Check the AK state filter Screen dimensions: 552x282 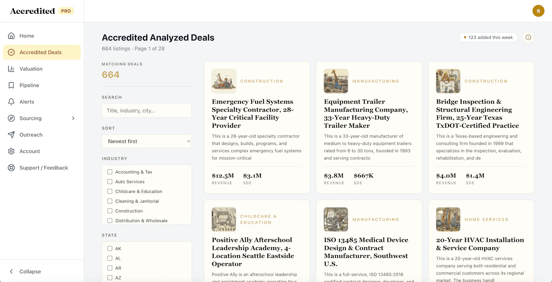(x=110, y=249)
